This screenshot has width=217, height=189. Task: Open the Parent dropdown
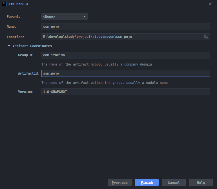pos(65,16)
